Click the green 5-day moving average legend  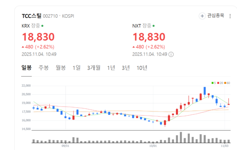pyautogui.click(x=214, y=83)
